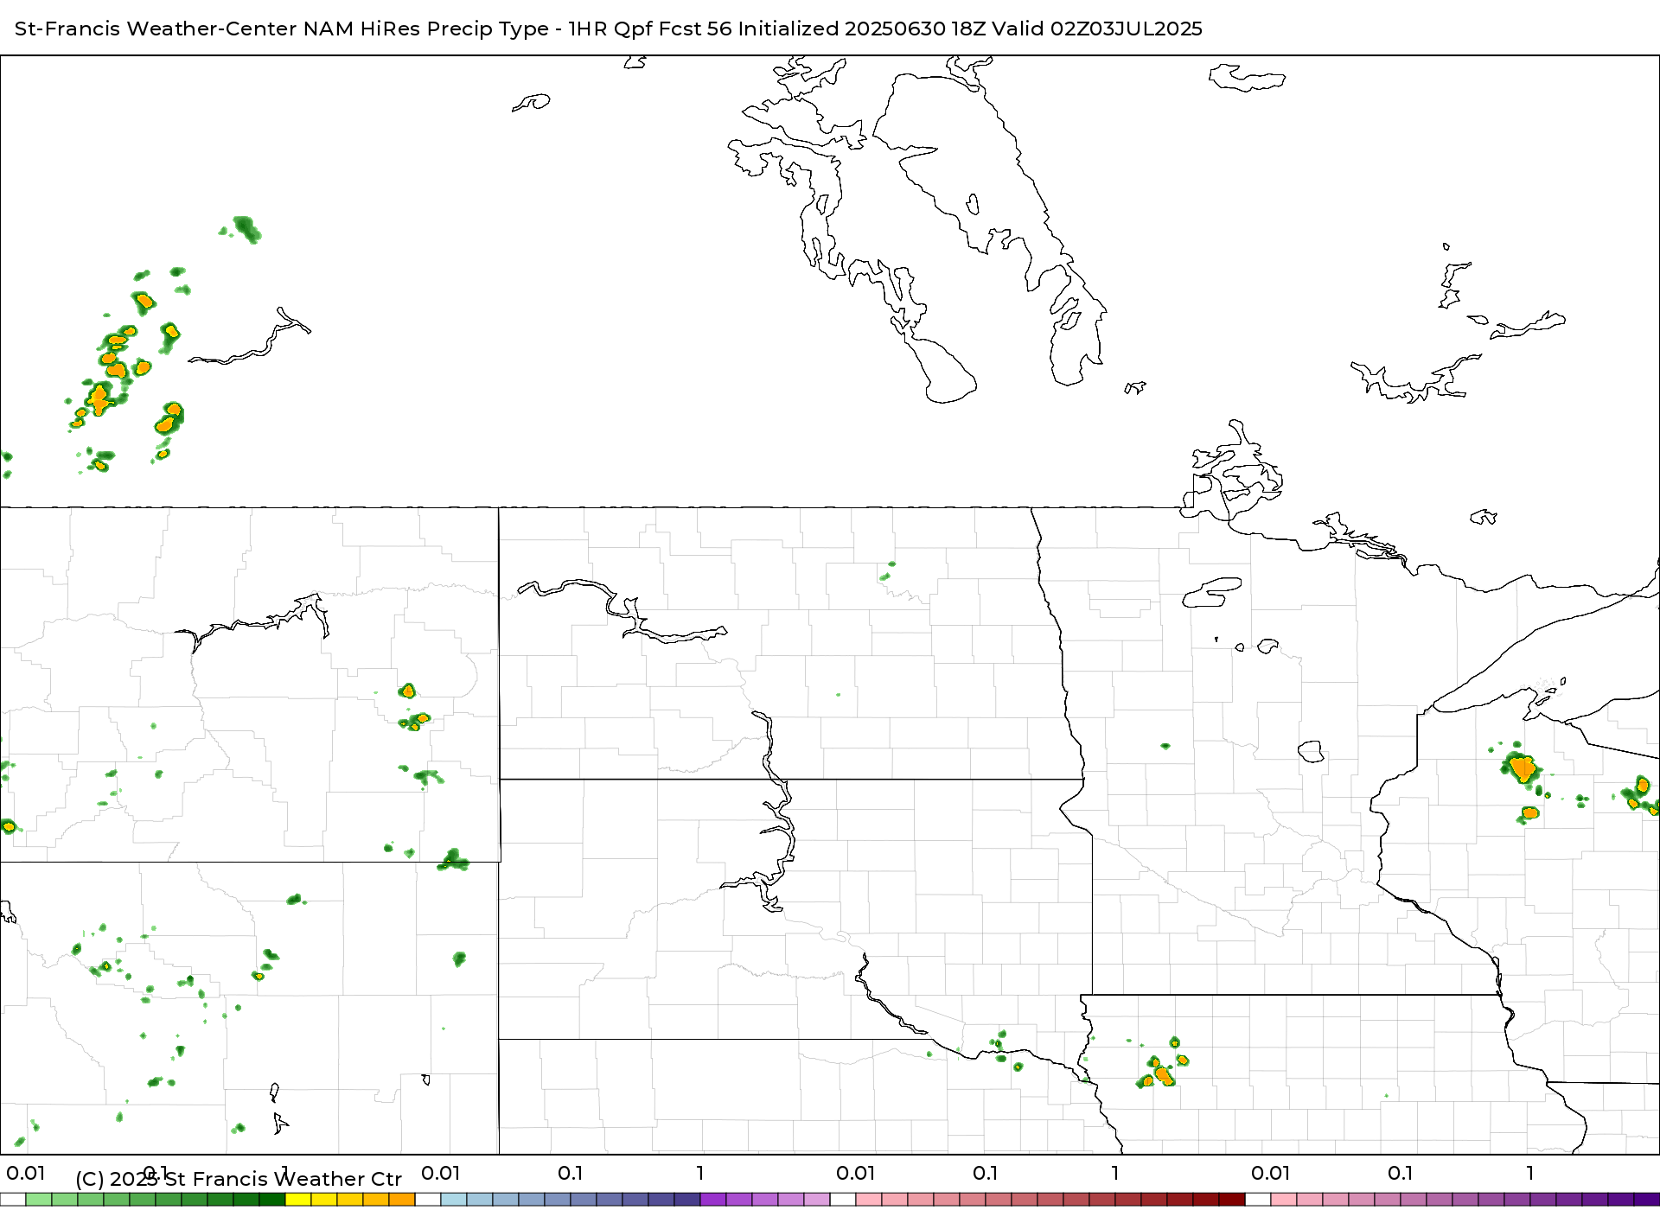1660x1210 pixels.
Task: Click the 1 label above the red scale
Action: [x=1115, y=1173]
